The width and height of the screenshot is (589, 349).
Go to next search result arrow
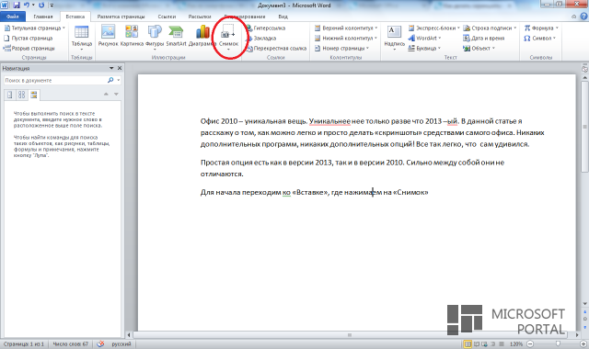(116, 94)
